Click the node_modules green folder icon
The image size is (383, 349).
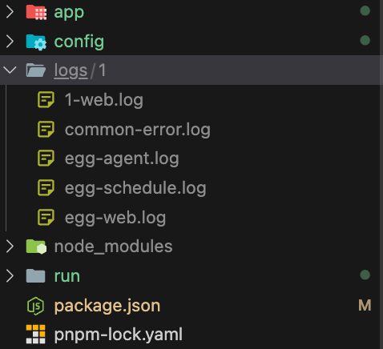(36, 247)
